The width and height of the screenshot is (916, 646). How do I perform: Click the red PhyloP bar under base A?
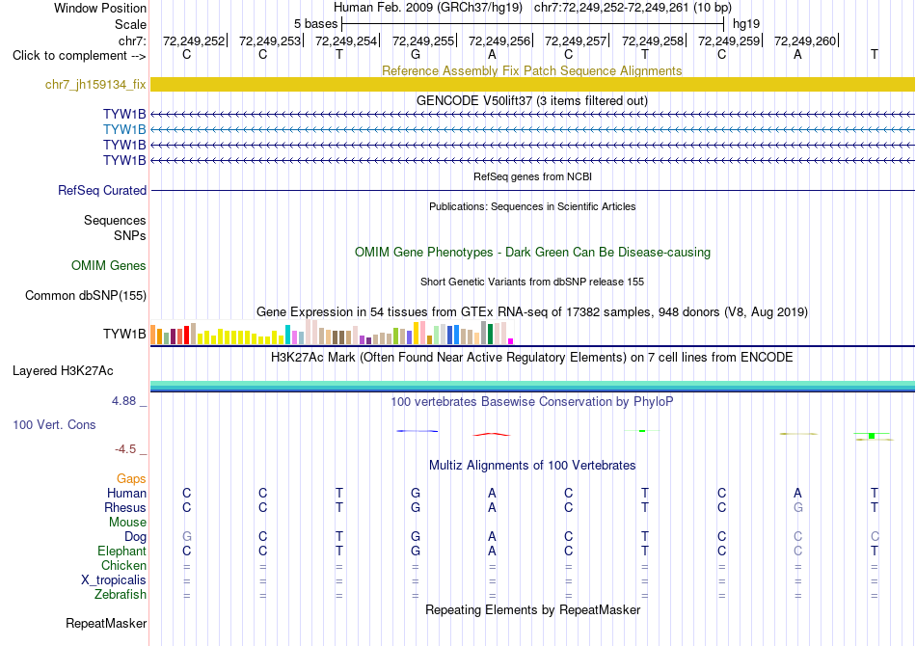492,434
